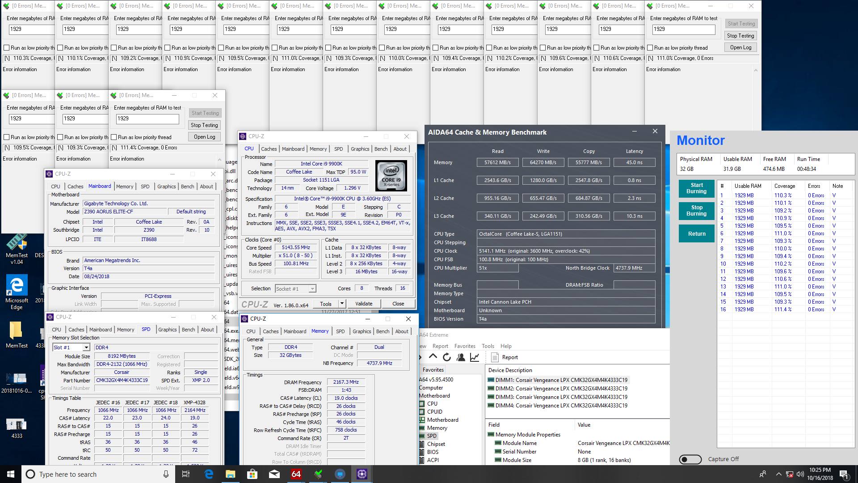Click the volume icon in the system tray

[800, 474]
